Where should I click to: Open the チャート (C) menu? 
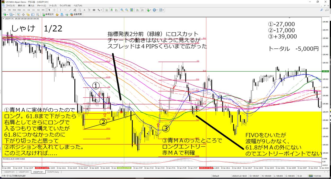point(42,6)
